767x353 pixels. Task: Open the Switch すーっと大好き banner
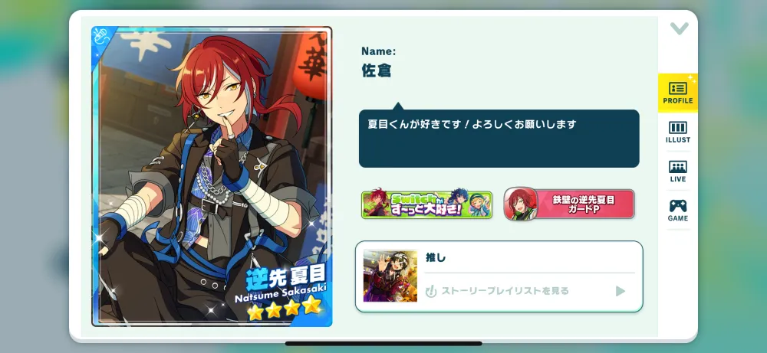pos(426,204)
